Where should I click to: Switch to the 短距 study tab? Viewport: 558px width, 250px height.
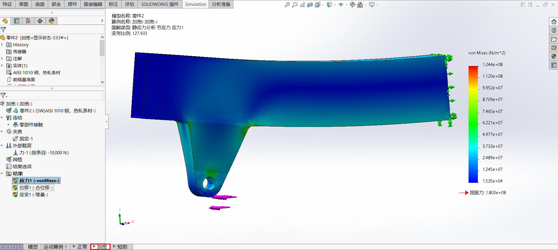tap(120, 247)
